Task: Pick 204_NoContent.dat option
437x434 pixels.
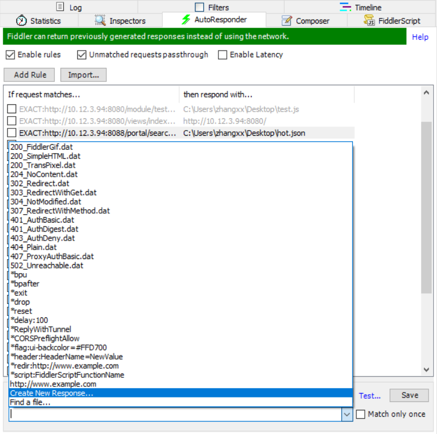Action: pyautogui.click(x=180, y=174)
